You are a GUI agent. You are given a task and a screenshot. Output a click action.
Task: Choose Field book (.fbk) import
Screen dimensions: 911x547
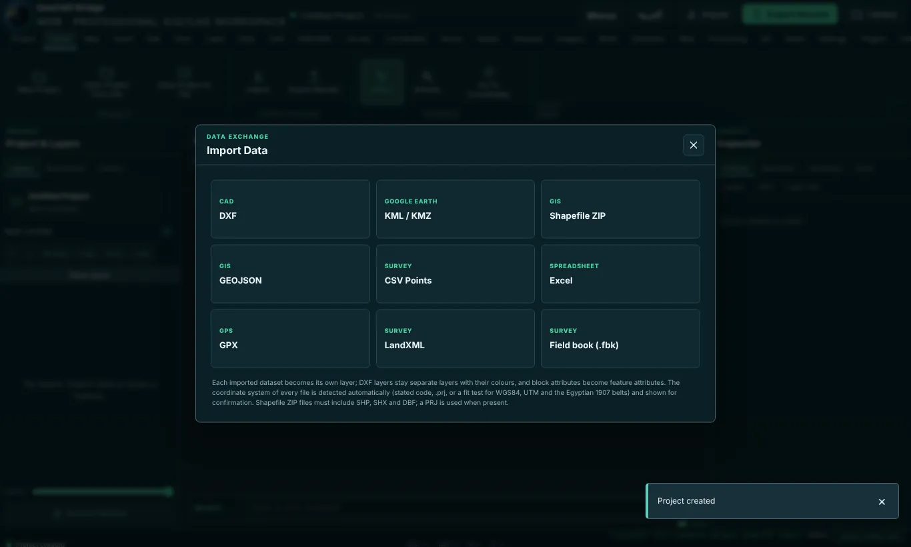pos(620,338)
